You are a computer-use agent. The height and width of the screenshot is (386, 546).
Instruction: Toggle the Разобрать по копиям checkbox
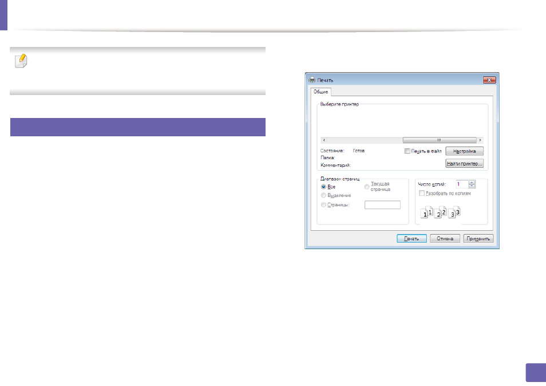pyautogui.click(x=422, y=193)
